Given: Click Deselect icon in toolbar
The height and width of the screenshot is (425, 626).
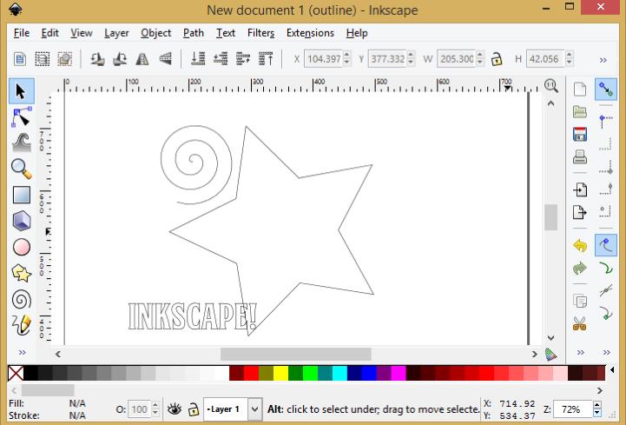Looking at the screenshot, I should 64,59.
